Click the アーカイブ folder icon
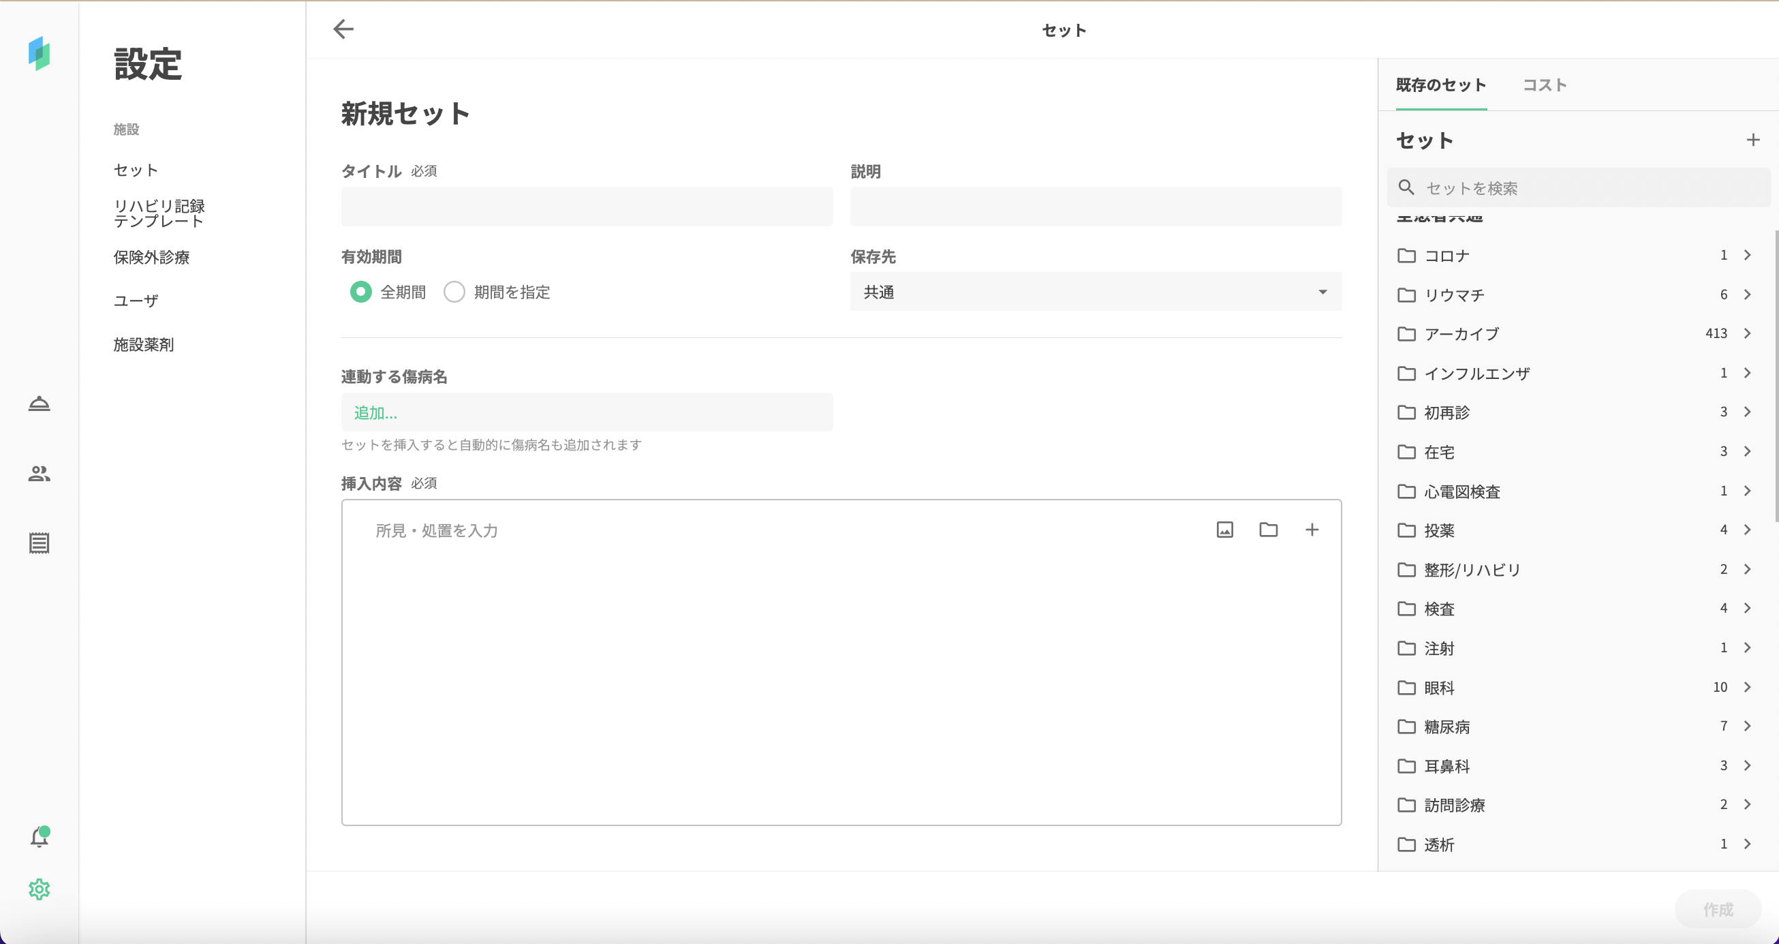The height and width of the screenshot is (944, 1779). (x=1406, y=334)
